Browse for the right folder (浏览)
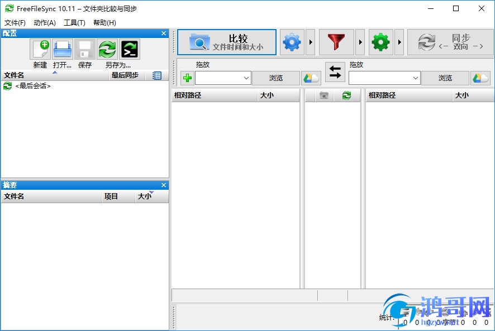 (x=445, y=78)
